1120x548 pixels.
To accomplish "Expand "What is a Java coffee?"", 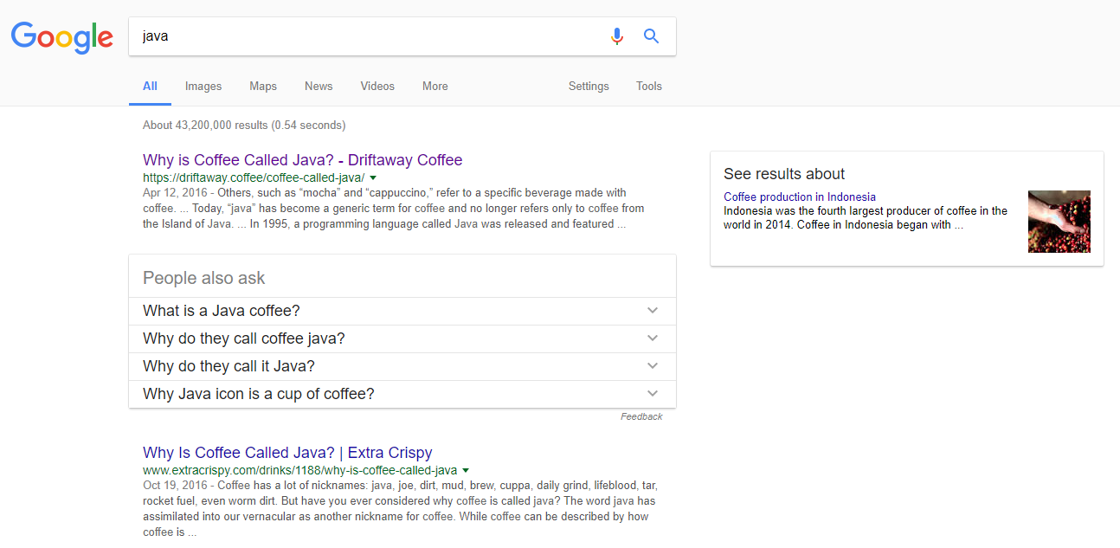I will coord(402,311).
